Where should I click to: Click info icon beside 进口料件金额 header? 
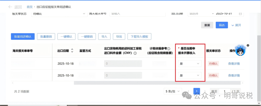(x=135, y=53)
